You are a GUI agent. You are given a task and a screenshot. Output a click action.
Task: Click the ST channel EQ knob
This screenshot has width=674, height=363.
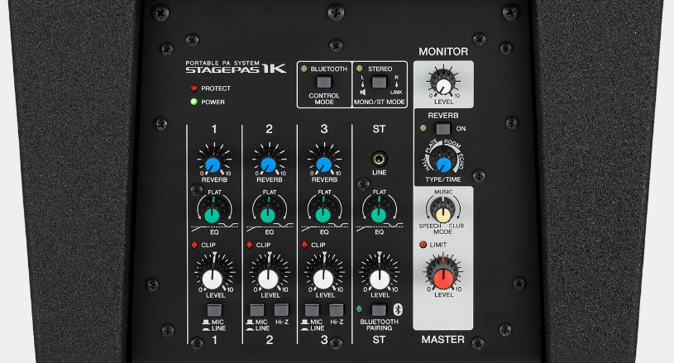379,214
